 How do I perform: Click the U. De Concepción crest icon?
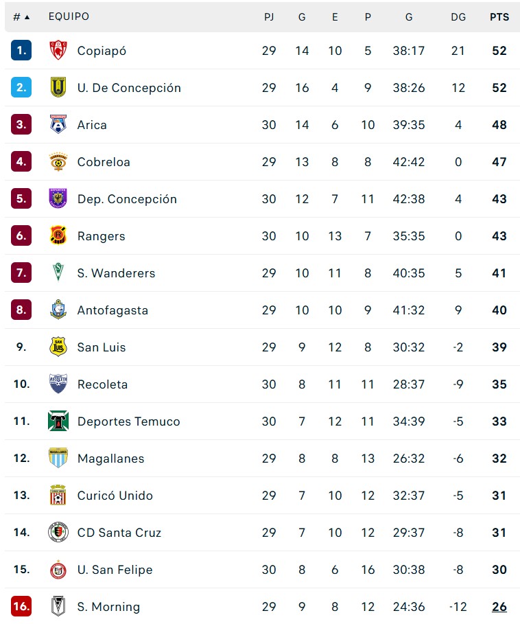tap(58, 87)
